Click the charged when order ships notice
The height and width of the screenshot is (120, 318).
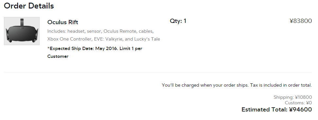pyautogui.click(x=237, y=85)
